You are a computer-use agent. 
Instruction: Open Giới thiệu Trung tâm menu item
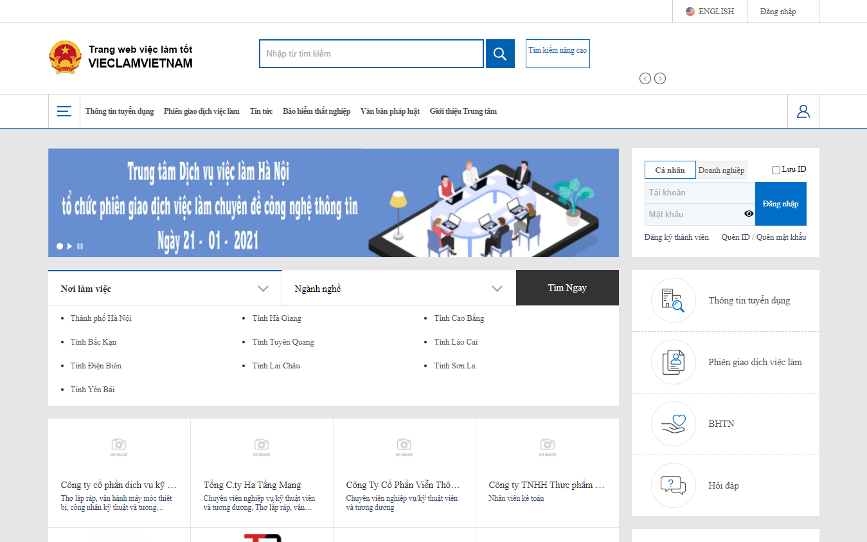tap(463, 111)
